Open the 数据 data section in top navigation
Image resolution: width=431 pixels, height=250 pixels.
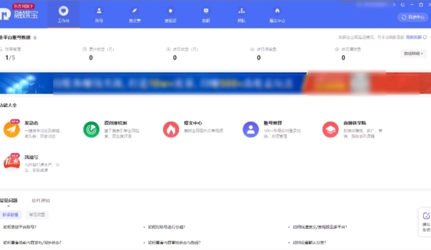[x=206, y=14]
